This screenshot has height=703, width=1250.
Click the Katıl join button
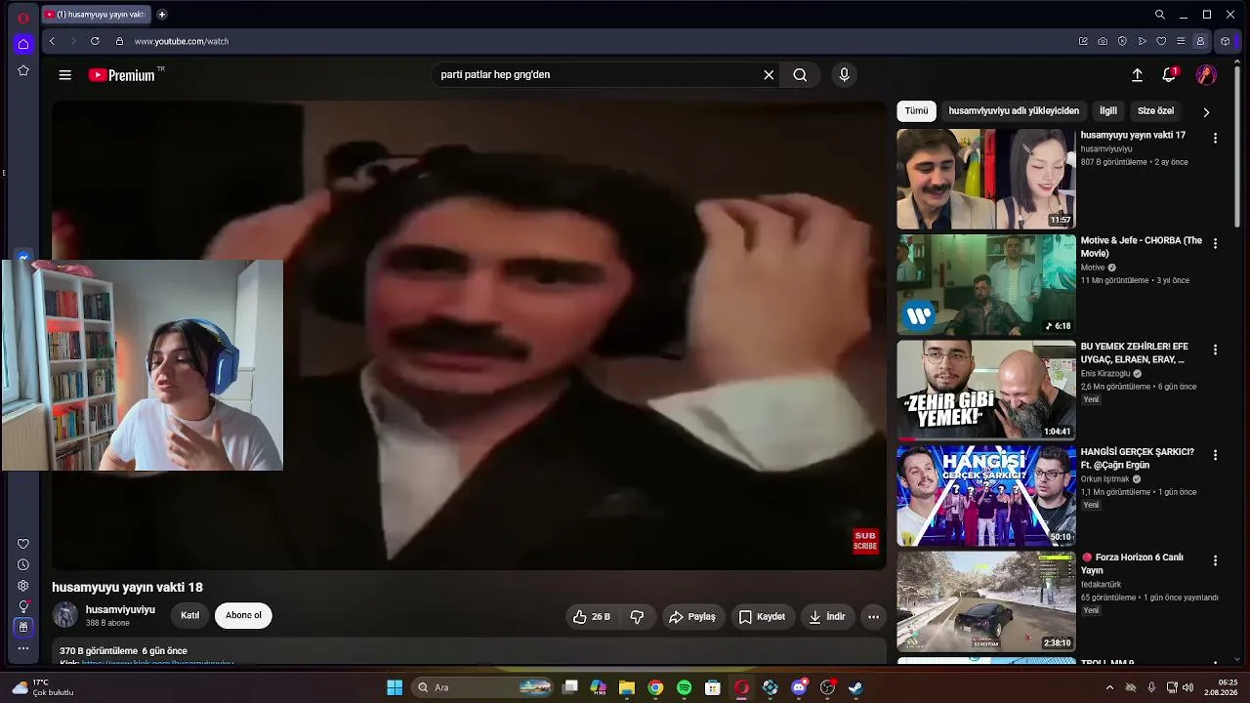click(189, 615)
